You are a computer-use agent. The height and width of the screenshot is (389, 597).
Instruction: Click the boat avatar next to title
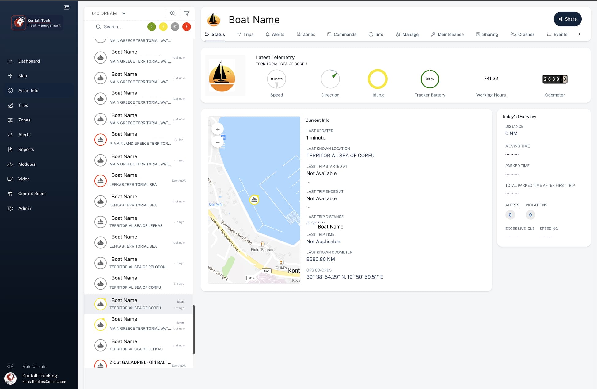[x=214, y=20]
